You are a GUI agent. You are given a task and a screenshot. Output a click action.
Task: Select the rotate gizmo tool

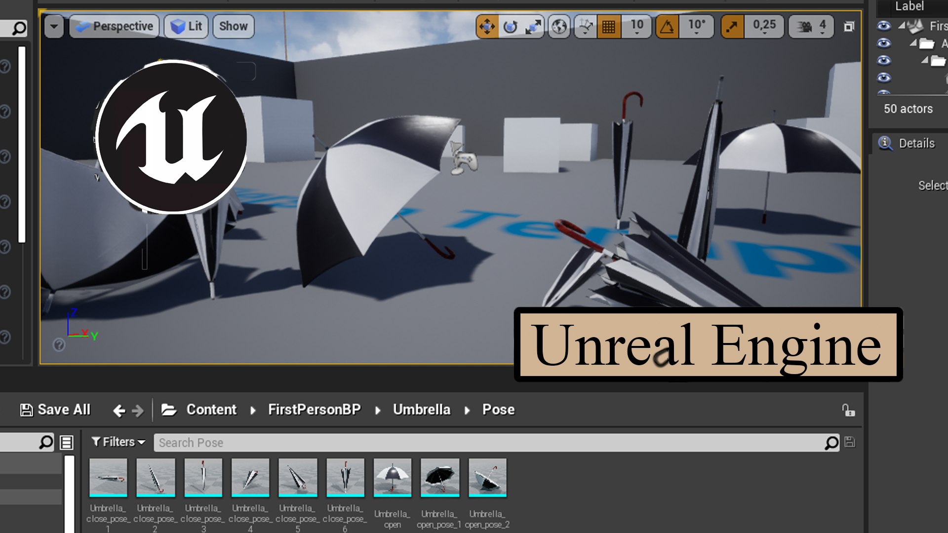click(x=510, y=26)
